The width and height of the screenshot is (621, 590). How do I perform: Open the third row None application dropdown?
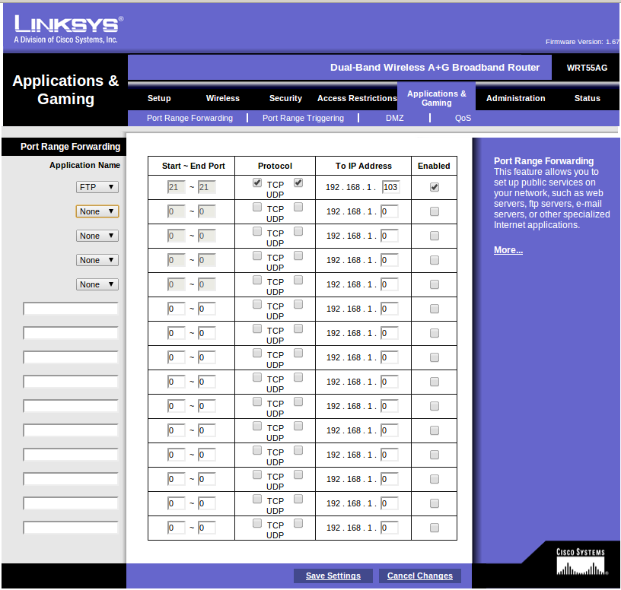click(97, 236)
